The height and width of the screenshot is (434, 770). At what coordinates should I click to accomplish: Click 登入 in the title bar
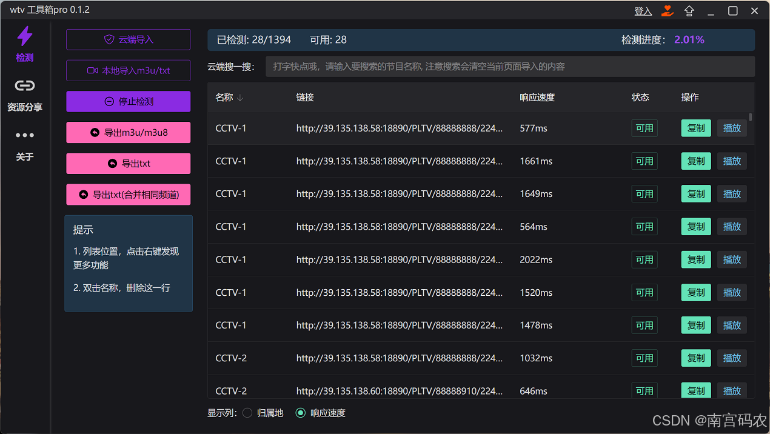643,11
